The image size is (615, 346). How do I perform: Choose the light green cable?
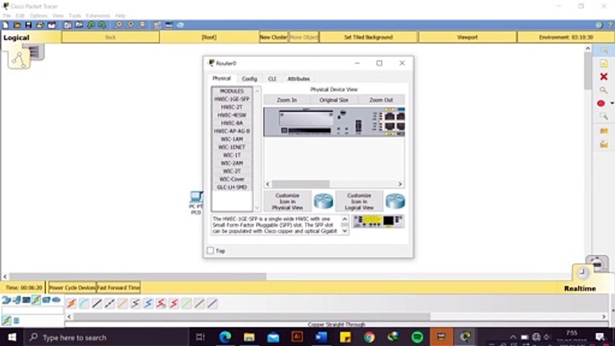(x=186, y=304)
